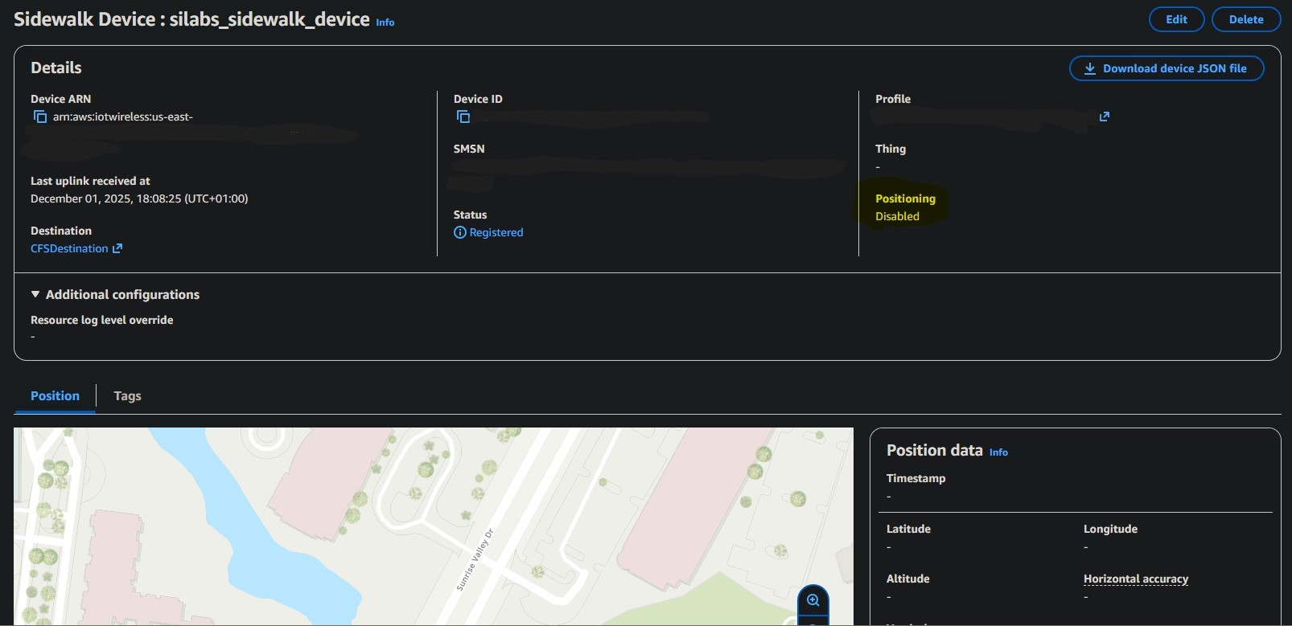This screenshot has width=1292, height=626.
Task: Download device JSON file
Action: tap(1166, 68)
